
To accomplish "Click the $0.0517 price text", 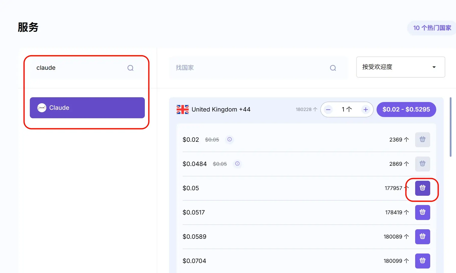I will (194, 212).
